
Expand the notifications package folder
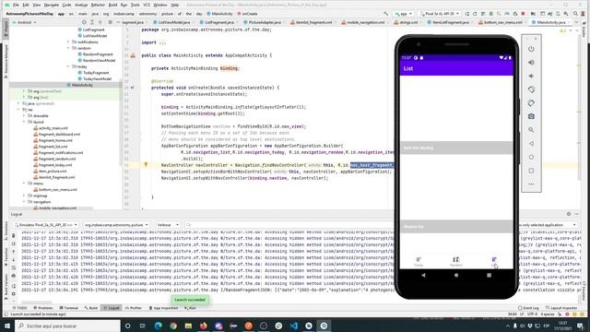68,41
